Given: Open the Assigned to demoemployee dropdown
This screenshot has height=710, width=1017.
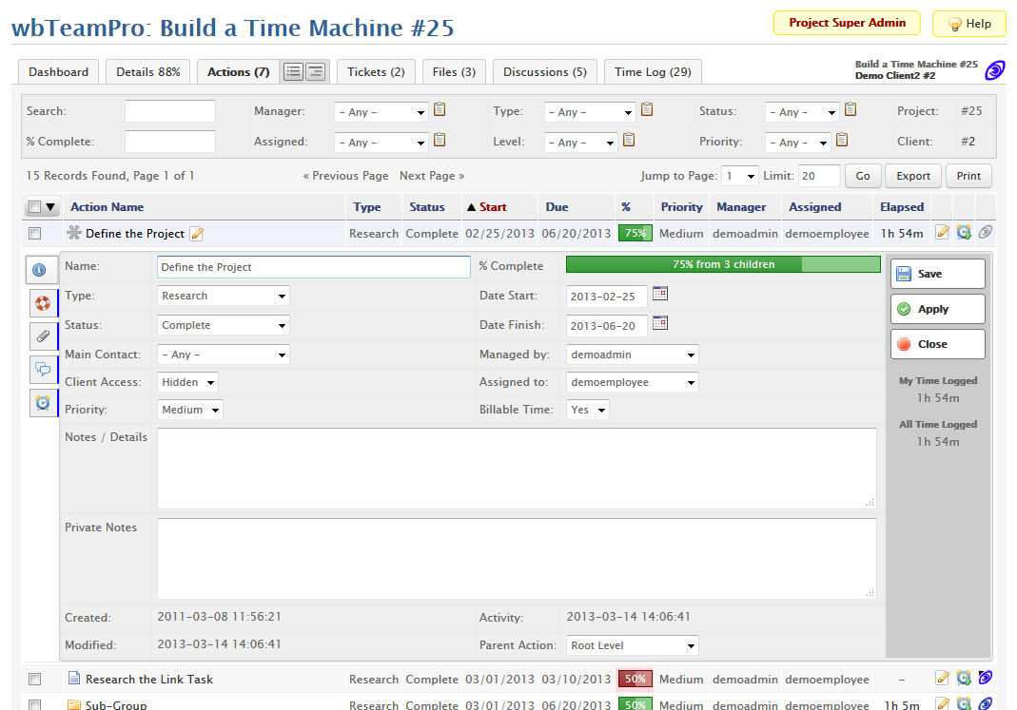Looking at the screenshot, I should pyautogui.click(x=632, y=382).
